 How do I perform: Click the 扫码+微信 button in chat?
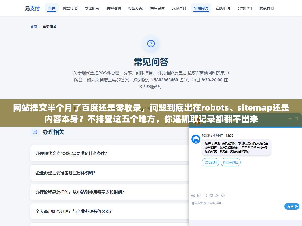coord(231,162)
